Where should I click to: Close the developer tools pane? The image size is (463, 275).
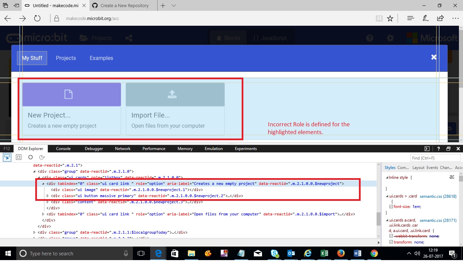[x=458, y=149]
